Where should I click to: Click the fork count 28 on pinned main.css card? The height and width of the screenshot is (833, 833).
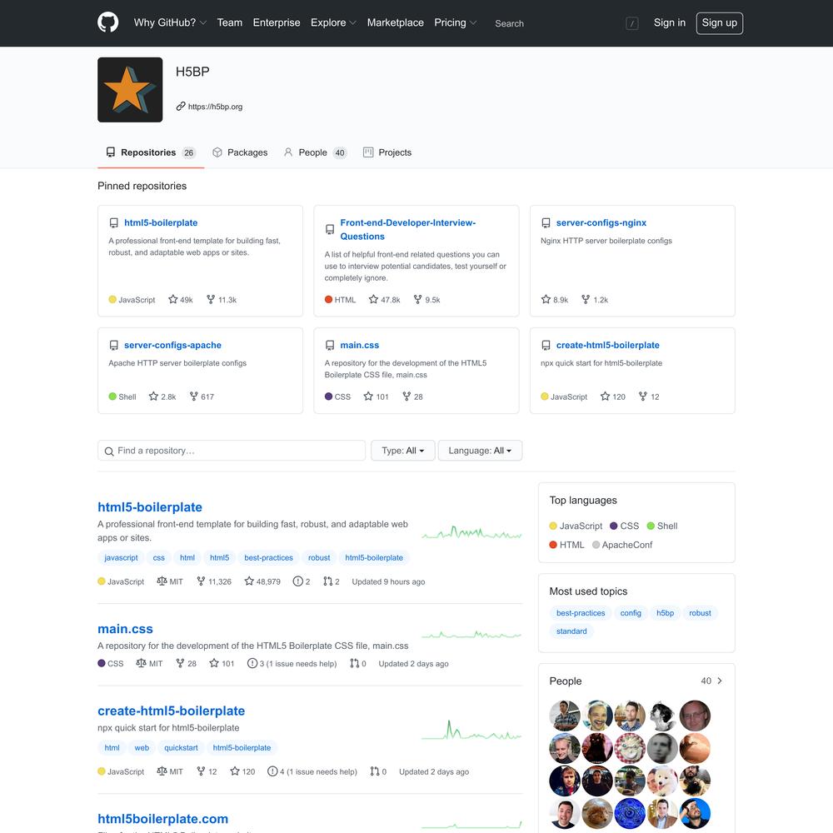[413, 397]
